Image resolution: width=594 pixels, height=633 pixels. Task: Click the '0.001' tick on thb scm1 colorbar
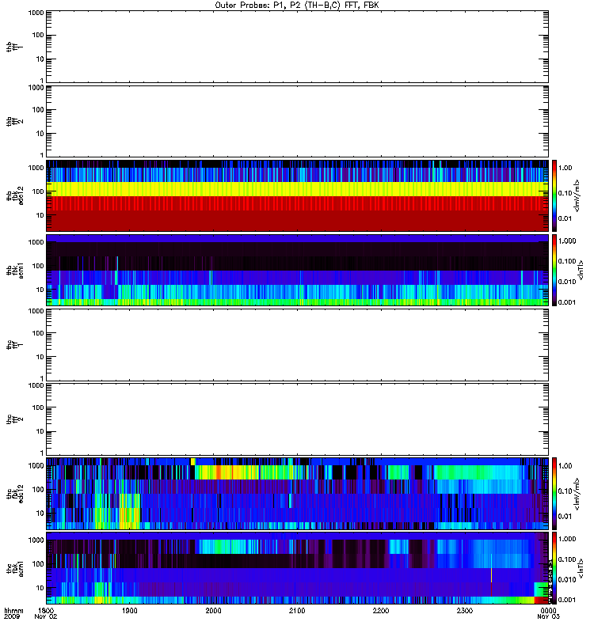(x=567, y=302)
